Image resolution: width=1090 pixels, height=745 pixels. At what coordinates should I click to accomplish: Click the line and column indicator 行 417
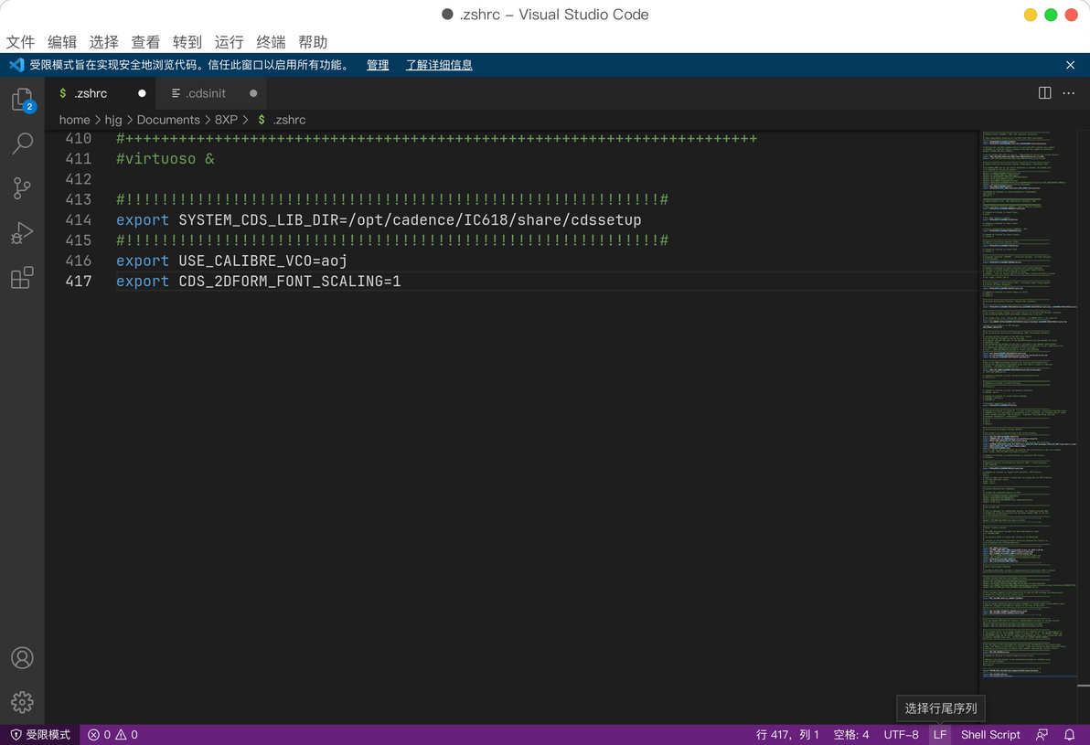pos(787,735)
